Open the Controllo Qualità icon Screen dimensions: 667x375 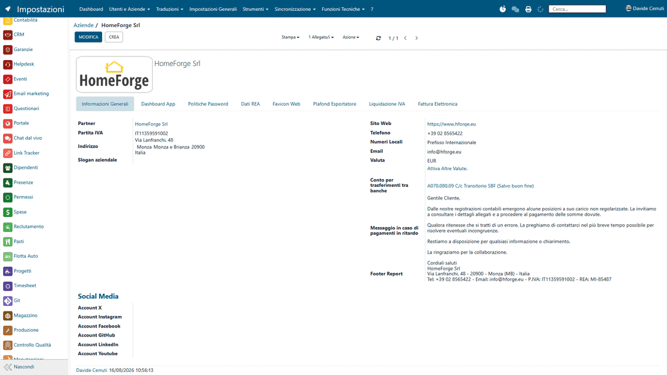[8, 345]
